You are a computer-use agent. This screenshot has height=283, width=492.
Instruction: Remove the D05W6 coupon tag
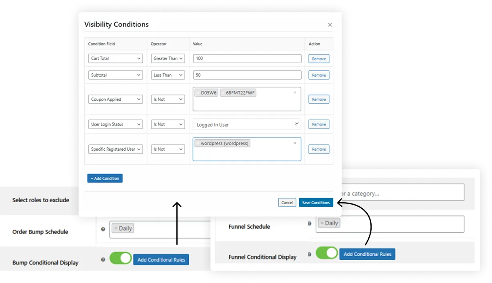click(x=198, y=92)
